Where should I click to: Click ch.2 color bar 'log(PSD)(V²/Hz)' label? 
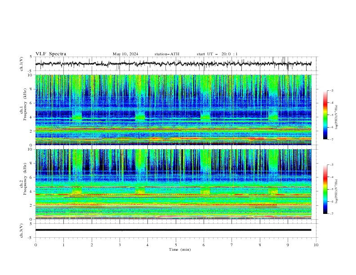point(337,191)
